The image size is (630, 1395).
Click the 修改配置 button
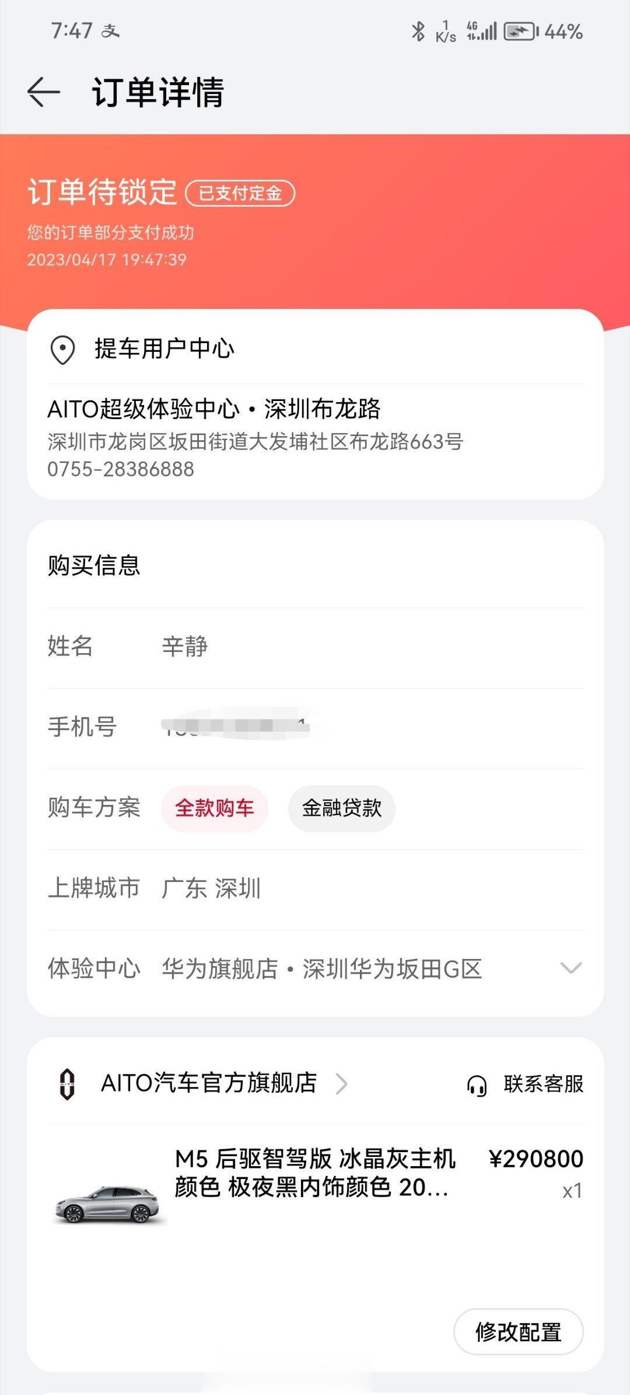(519, 1332)
